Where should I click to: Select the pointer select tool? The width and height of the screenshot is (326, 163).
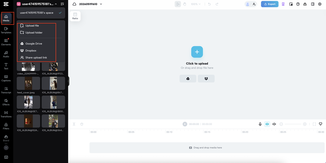click(x=178, y=4)
